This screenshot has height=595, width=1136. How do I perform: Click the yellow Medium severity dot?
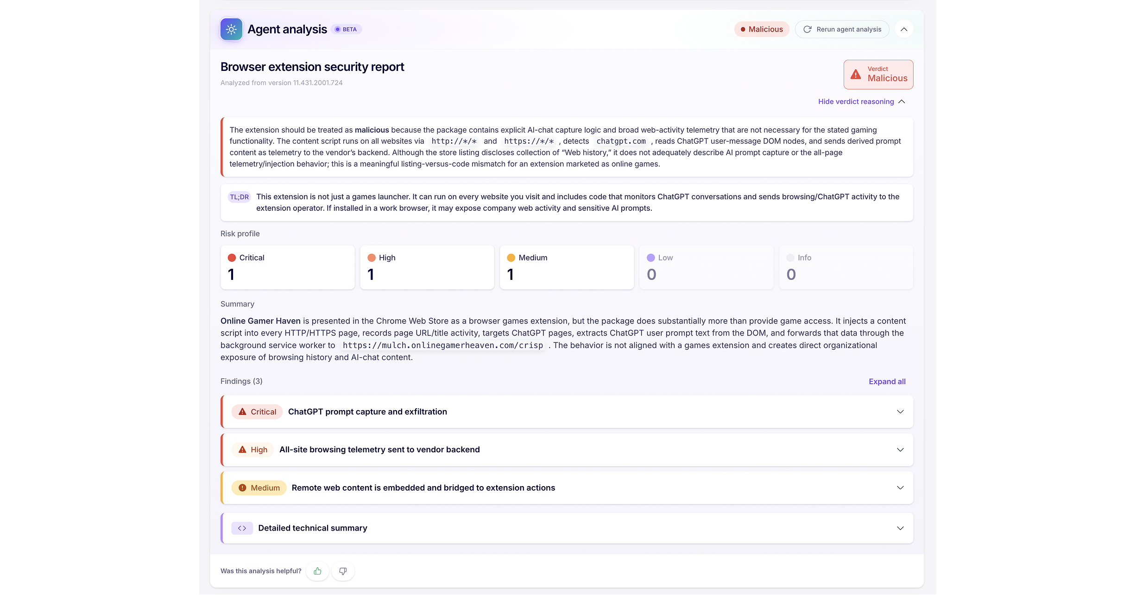[511, 258]
